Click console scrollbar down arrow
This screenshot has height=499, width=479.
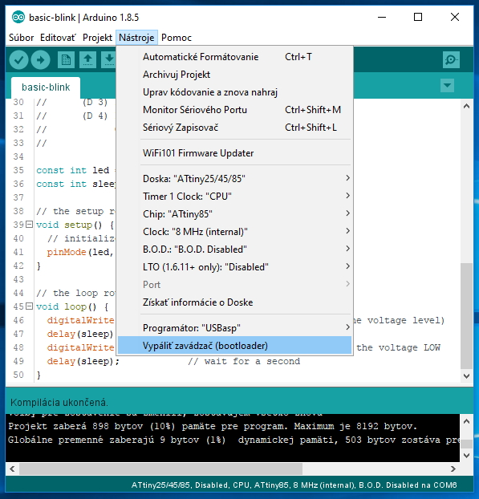(x=467, y=456)
